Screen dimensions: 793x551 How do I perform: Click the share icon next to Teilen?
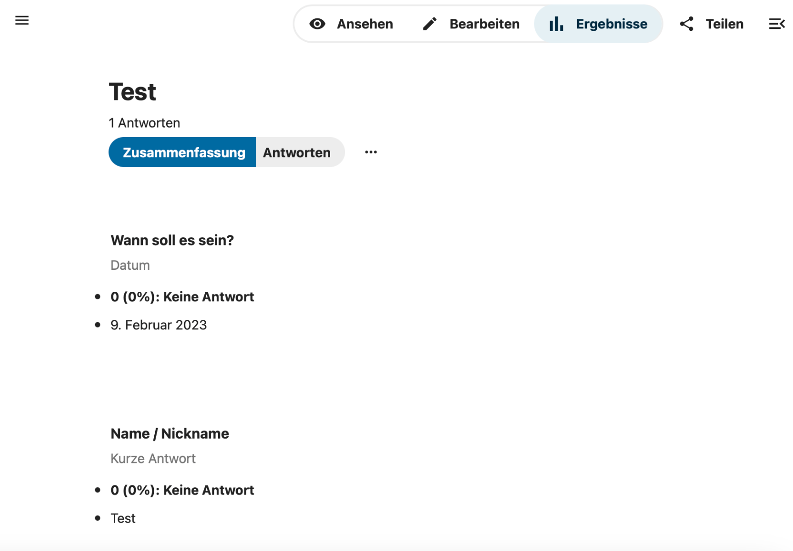tap(686, 24)
